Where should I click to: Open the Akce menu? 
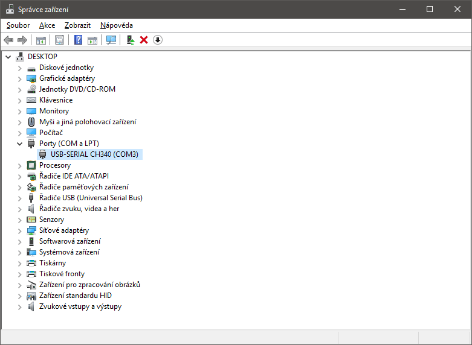(47, 25)
